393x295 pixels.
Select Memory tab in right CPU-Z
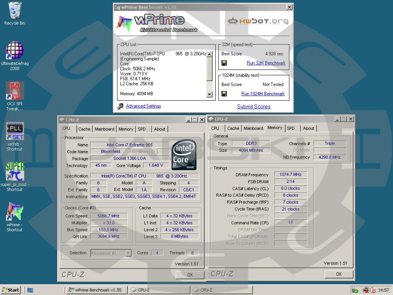[x=275, y=128]
